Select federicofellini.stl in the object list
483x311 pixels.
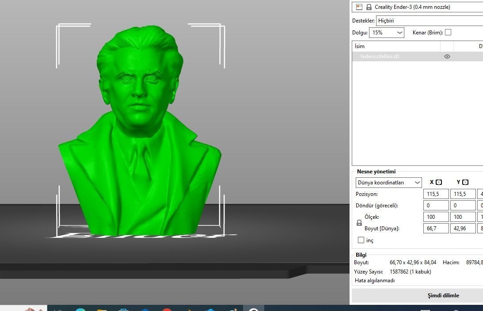coord(380,56)
